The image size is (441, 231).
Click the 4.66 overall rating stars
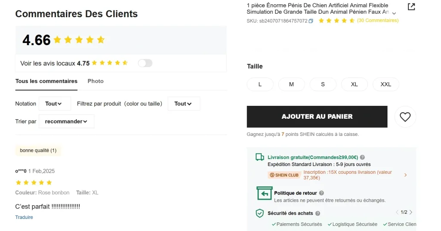point(79,40)
